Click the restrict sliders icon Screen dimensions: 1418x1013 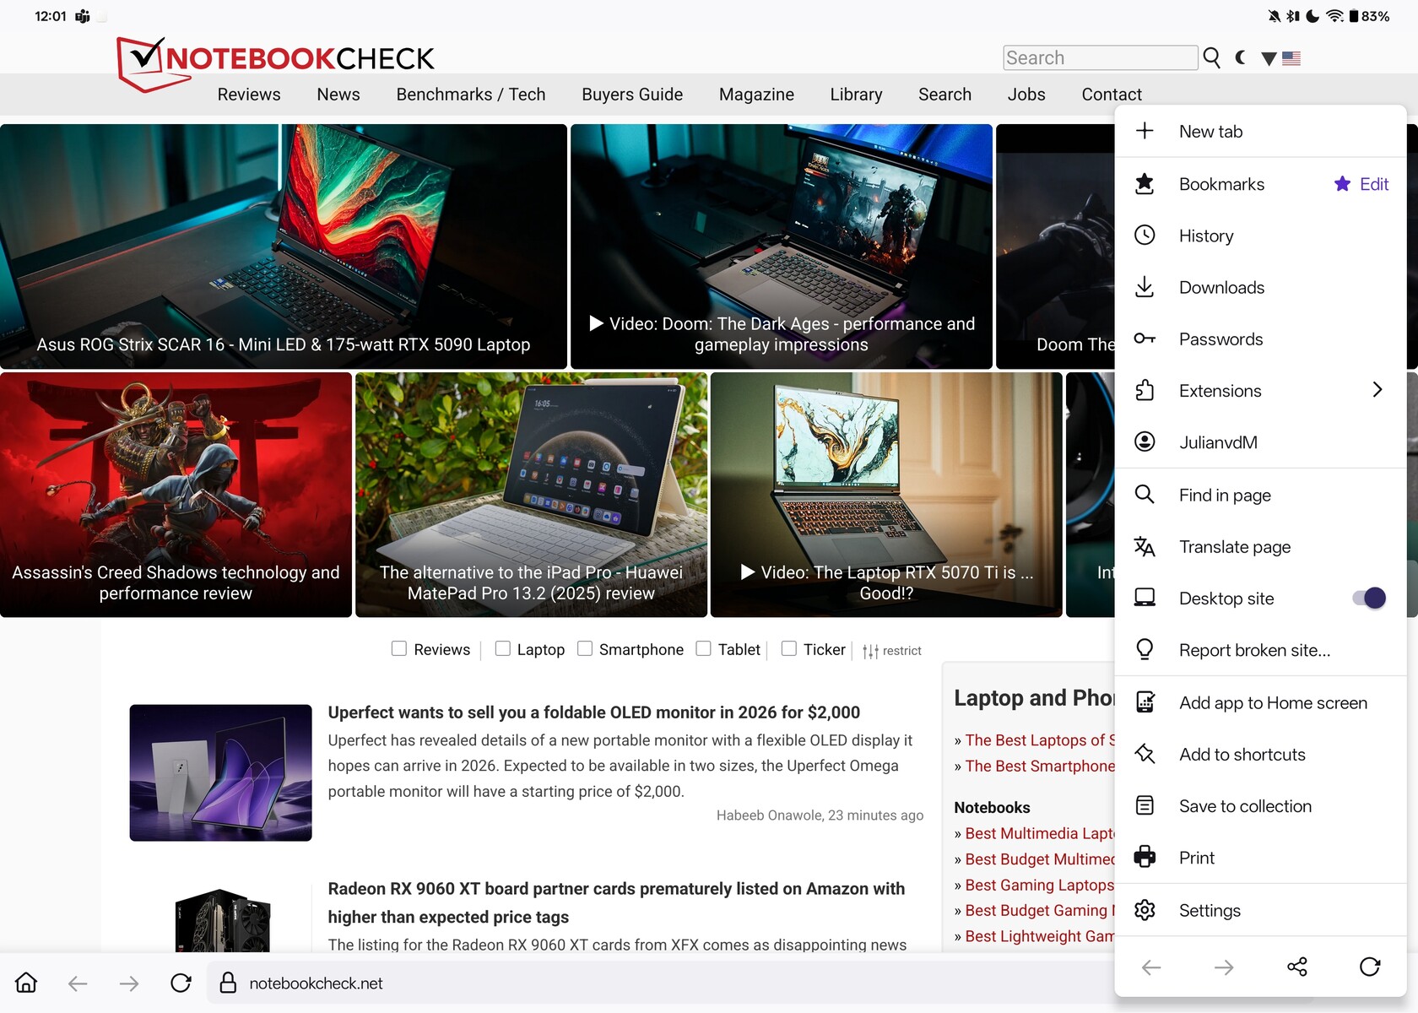click(x=870, y=651)
